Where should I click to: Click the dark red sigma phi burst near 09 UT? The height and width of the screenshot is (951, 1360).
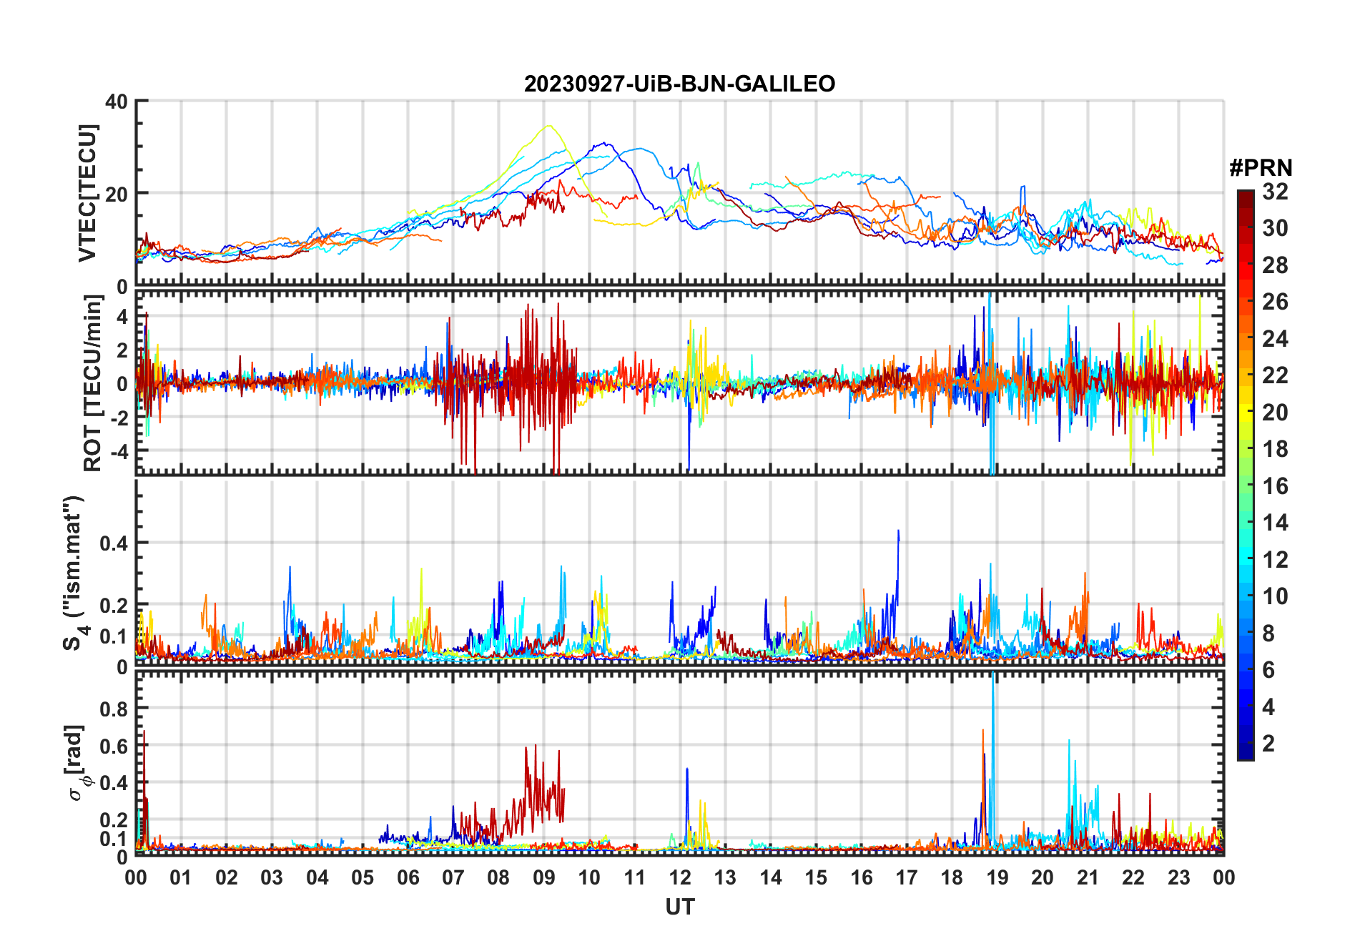pos(543,787)
